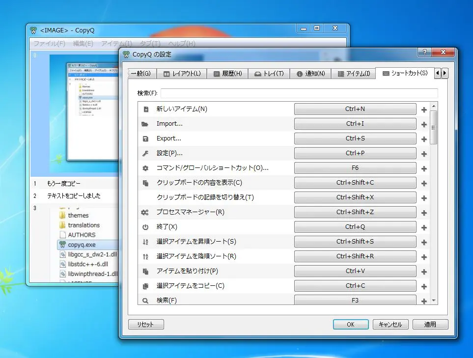Click the Ctrl+I shortcut button
The width and height of the screenshot is (473, 358).
click(x=355, y=124)
